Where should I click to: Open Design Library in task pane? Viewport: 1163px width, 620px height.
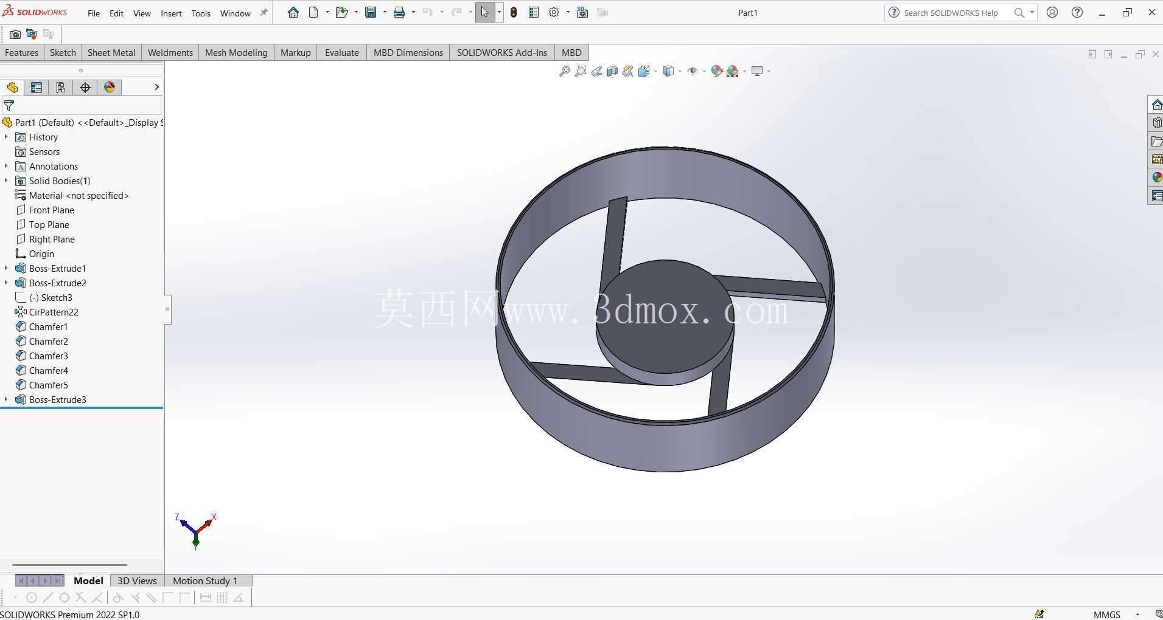tap(1156, 123)
